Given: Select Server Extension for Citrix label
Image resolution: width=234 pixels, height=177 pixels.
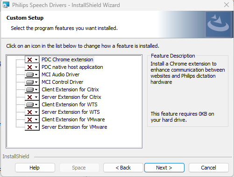Looking at the screenshot, I should coord(71,97).
